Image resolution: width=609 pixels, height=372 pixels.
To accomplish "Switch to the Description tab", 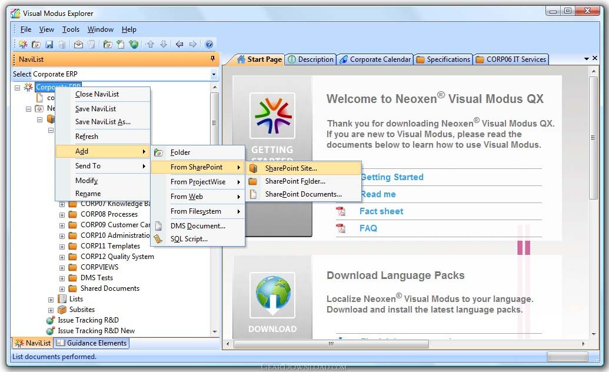I will 310,59.
